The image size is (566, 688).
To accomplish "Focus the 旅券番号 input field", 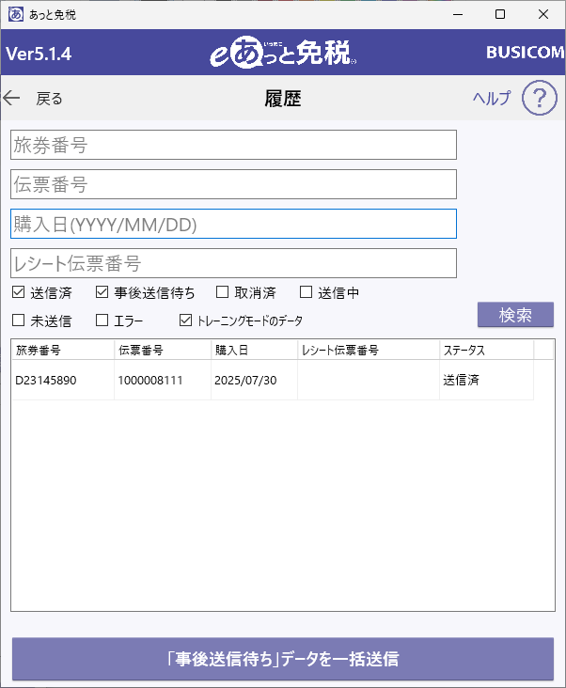I will (233, 145).
